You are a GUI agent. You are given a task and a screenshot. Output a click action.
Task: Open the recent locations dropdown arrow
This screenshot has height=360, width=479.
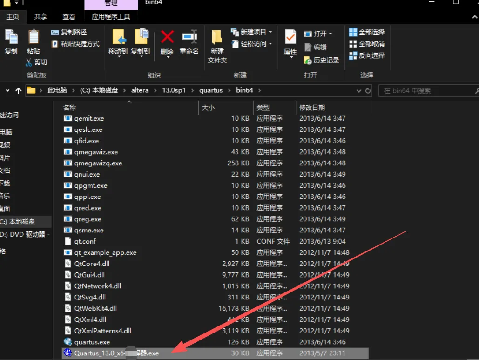click(x=7, y=90)
